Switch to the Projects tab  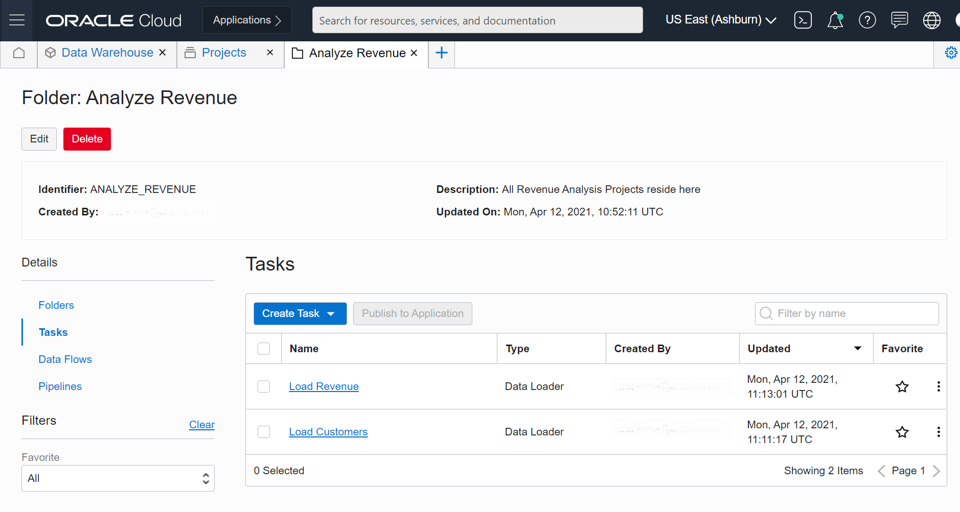pos(224,53)
